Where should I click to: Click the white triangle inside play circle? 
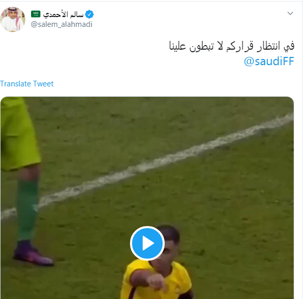point(148,243)
